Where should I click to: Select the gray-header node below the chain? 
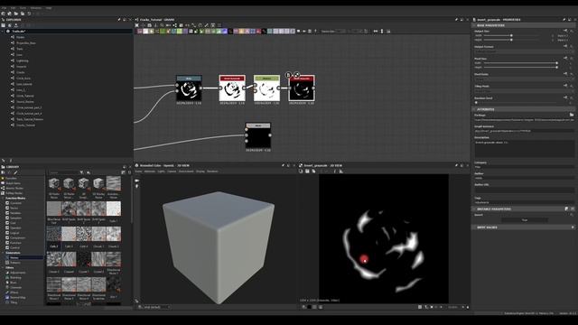pyautogui.click(x=258, y=135)
